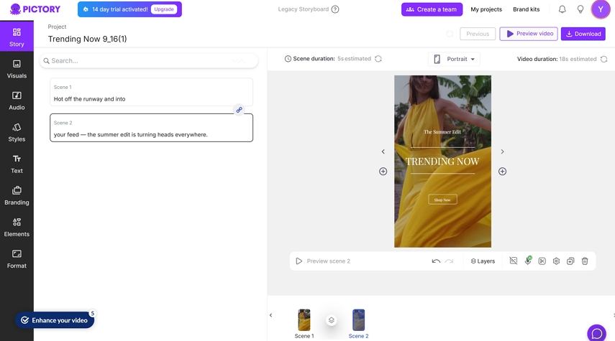Viewport: 615px width, 341px height.
Task: Select Scene 2 thumbnail in timeline
Action: click(x=358, y=320)
